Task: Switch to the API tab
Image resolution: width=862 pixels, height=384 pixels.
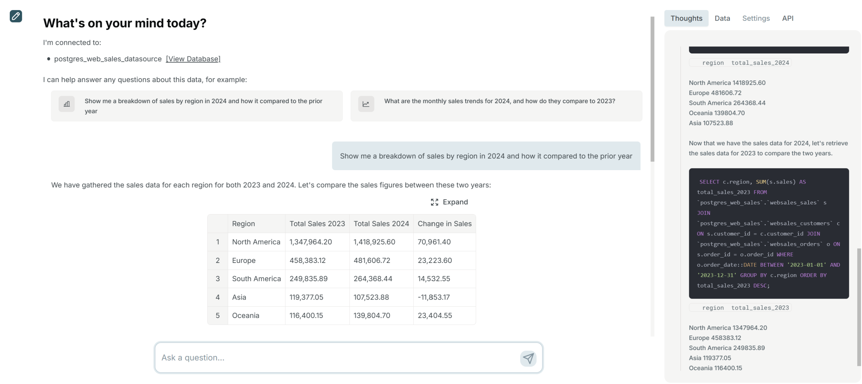Action: [787, 18]
